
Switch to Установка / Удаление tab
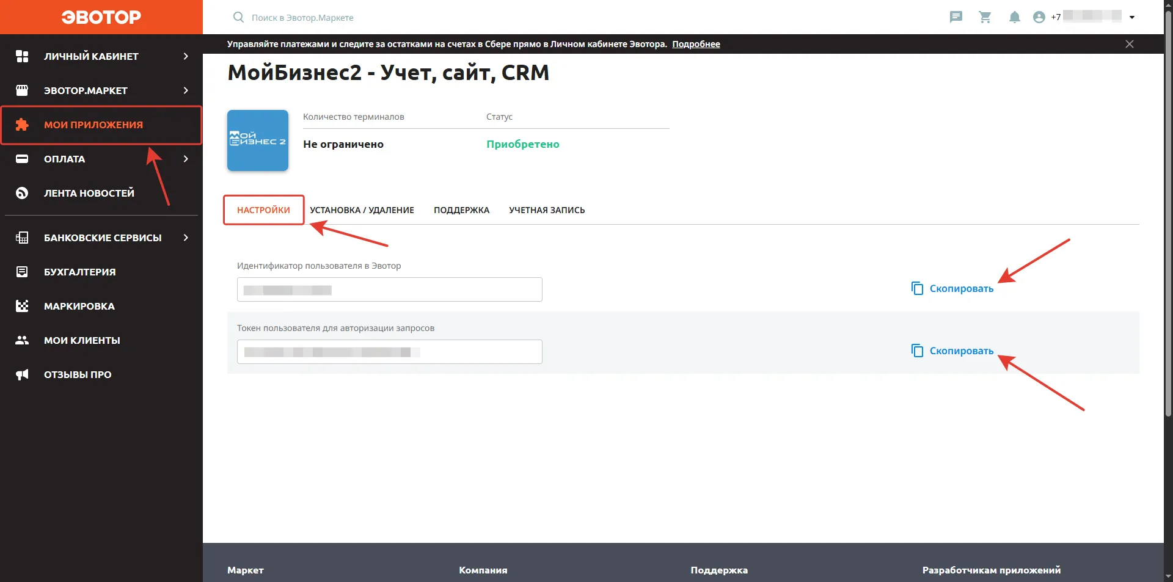(362, 210)
